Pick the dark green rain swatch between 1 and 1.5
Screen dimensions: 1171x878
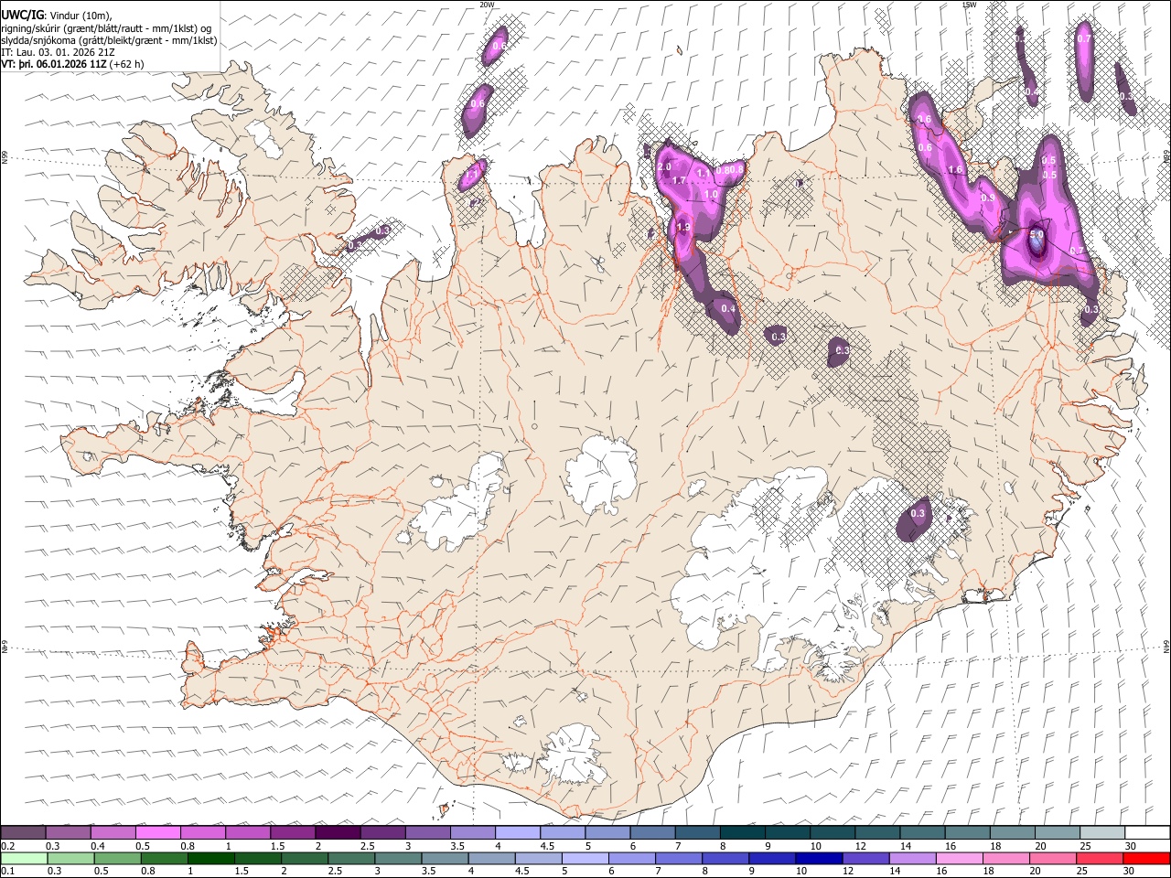(x=211, y=858)
